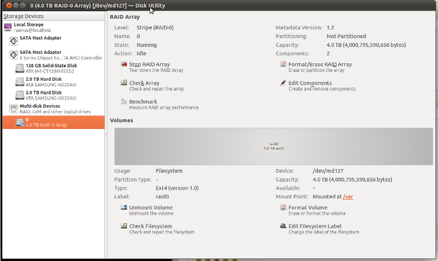438x261 pixels.
Task: Click the Check Array icon
Action: coord(123,83)
